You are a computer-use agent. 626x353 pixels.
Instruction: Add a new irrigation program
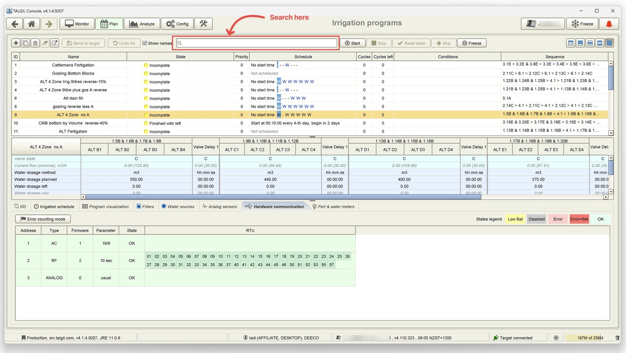click(x=16, y=43)
